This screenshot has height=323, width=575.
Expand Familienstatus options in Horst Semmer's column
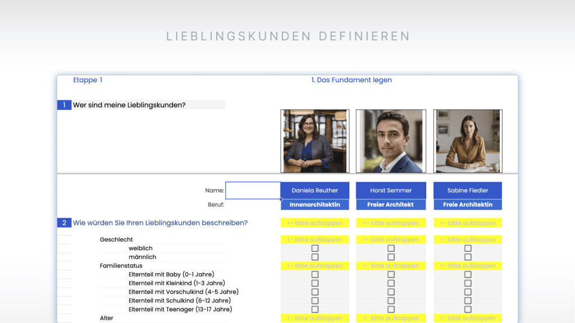click(x=391, y=265)
